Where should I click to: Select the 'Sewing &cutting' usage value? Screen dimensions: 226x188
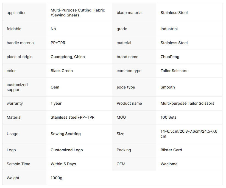(66, 134)
